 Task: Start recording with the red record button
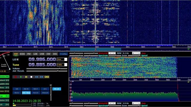[16, 77]
